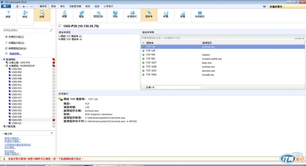This screenshot has height=166, width=306.
Task: Open the History view icon
Action: pos(98,15)
